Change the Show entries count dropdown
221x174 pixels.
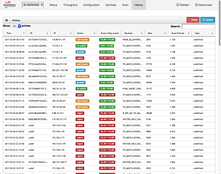coord(16,26)
